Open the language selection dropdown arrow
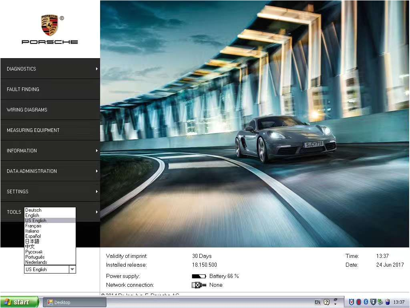The height and width of the screenshot is (308, 410). click(72, 269)
